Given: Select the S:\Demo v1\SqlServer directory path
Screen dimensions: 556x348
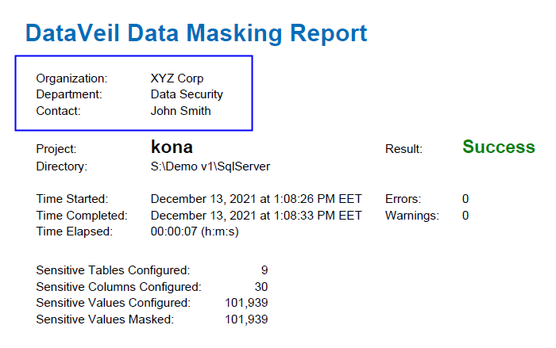Looking at the screenshot, I should [x=210, y=166].
